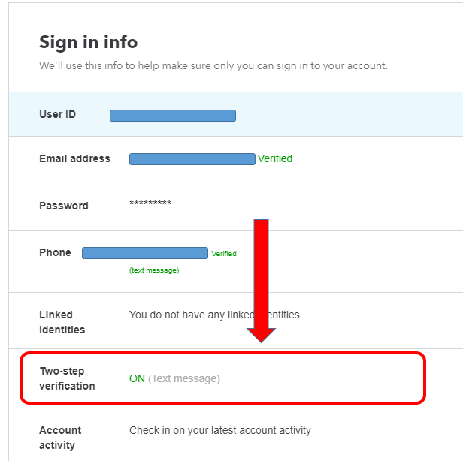Click the email Verified status

click(275, 158)
